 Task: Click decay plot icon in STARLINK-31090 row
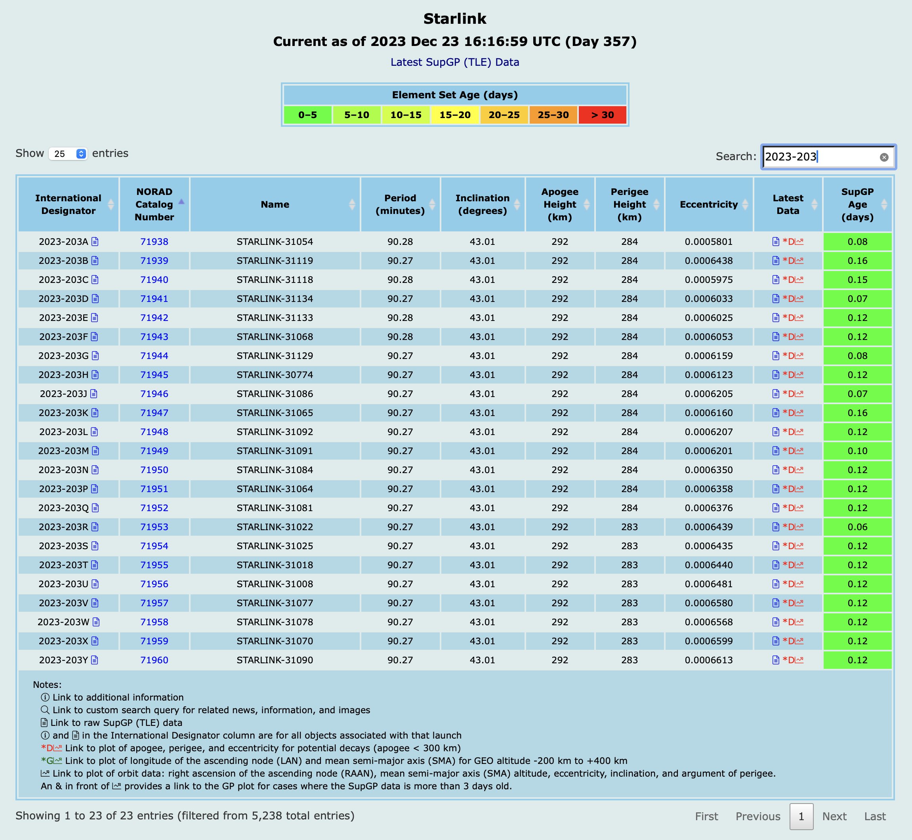(794, 660)
